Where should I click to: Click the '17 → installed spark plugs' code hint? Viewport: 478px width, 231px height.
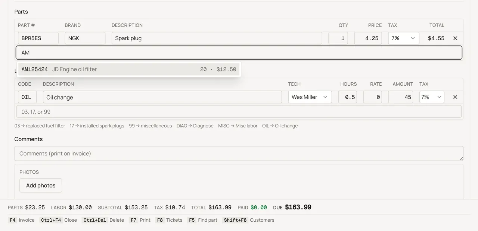(x=97, y=126)
